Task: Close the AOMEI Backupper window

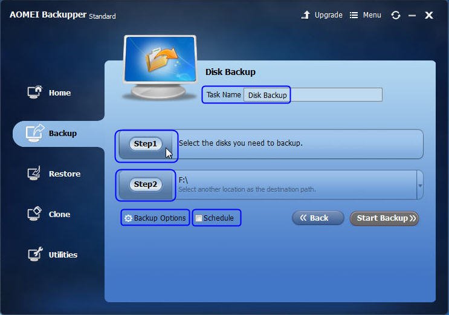Action: click(428, 15)
